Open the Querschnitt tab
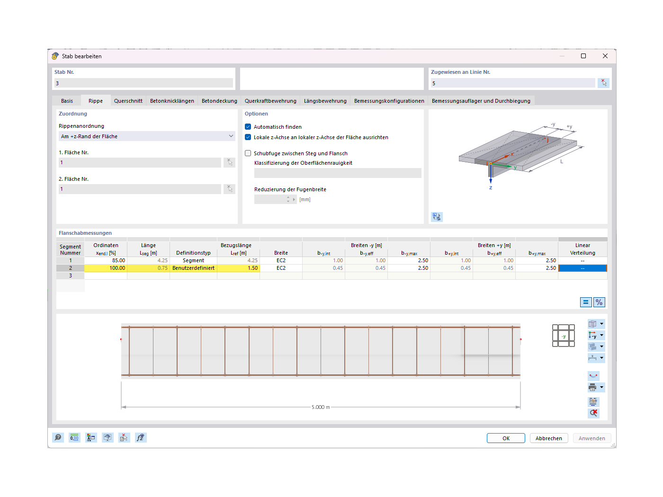 coord(128,101)
